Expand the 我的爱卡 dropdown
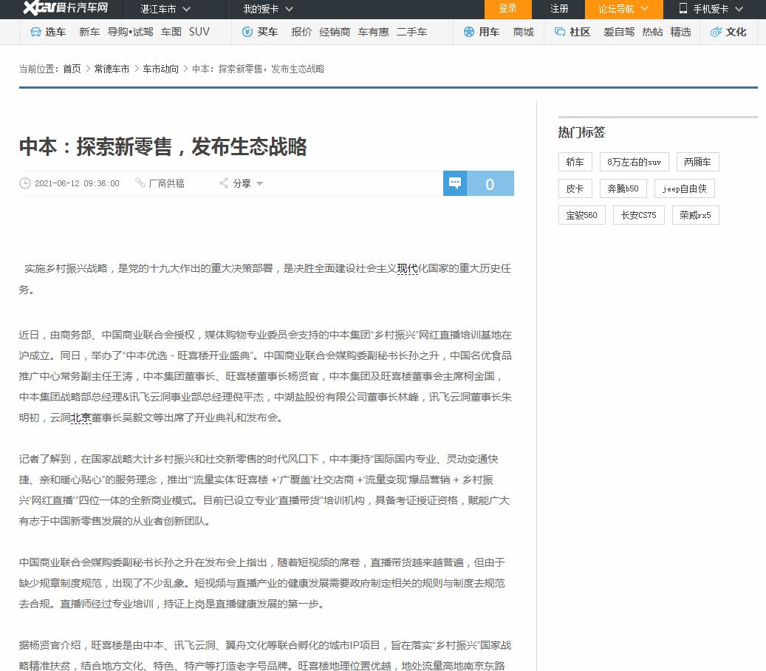 [x=268, y=9]
